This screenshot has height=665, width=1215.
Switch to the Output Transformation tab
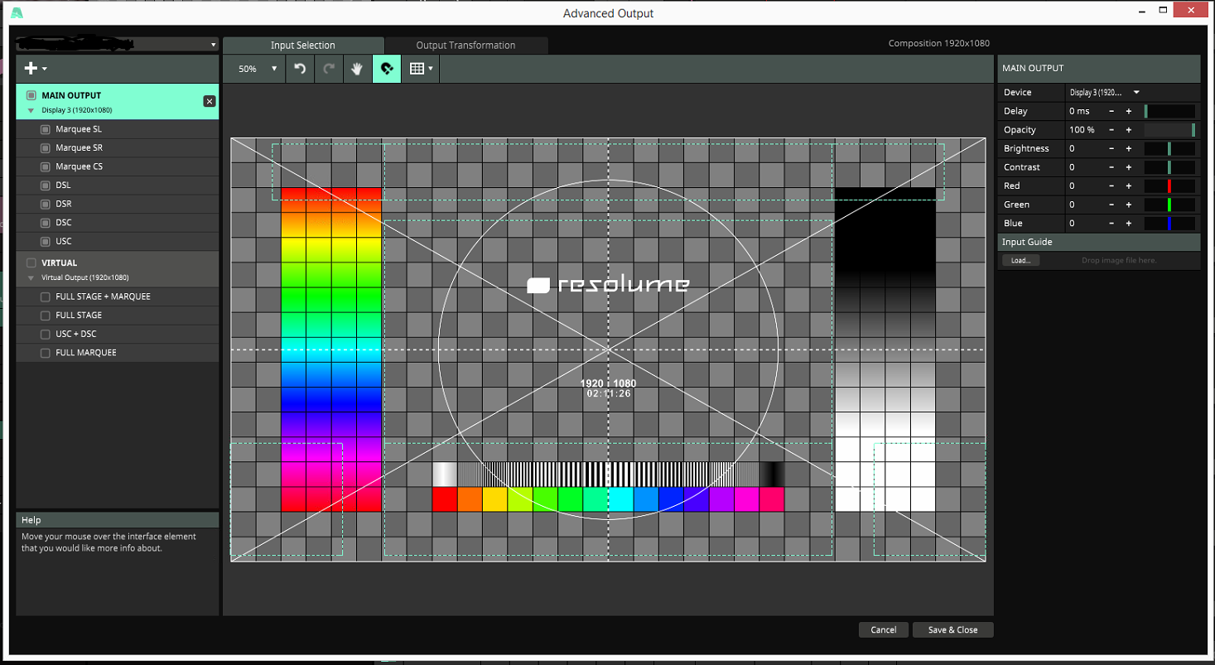[465, 46]
